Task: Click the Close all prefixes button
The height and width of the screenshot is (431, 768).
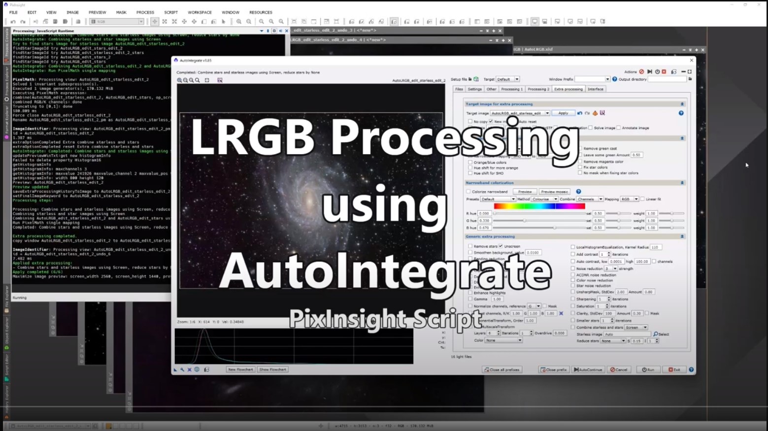Action: (502, 369)
